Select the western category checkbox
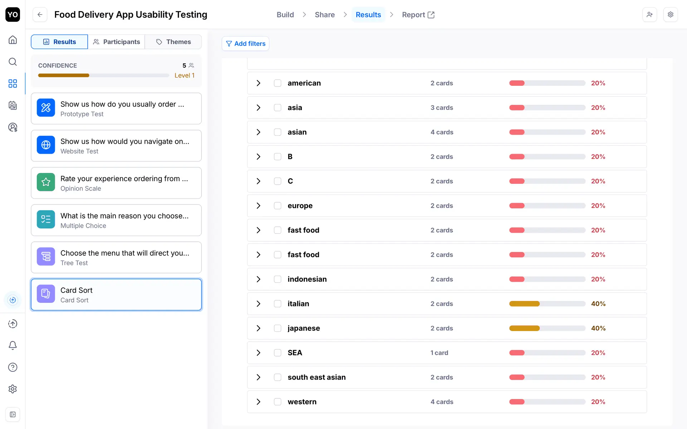Screen dimensions: 687x429 [x=277, y=401]
